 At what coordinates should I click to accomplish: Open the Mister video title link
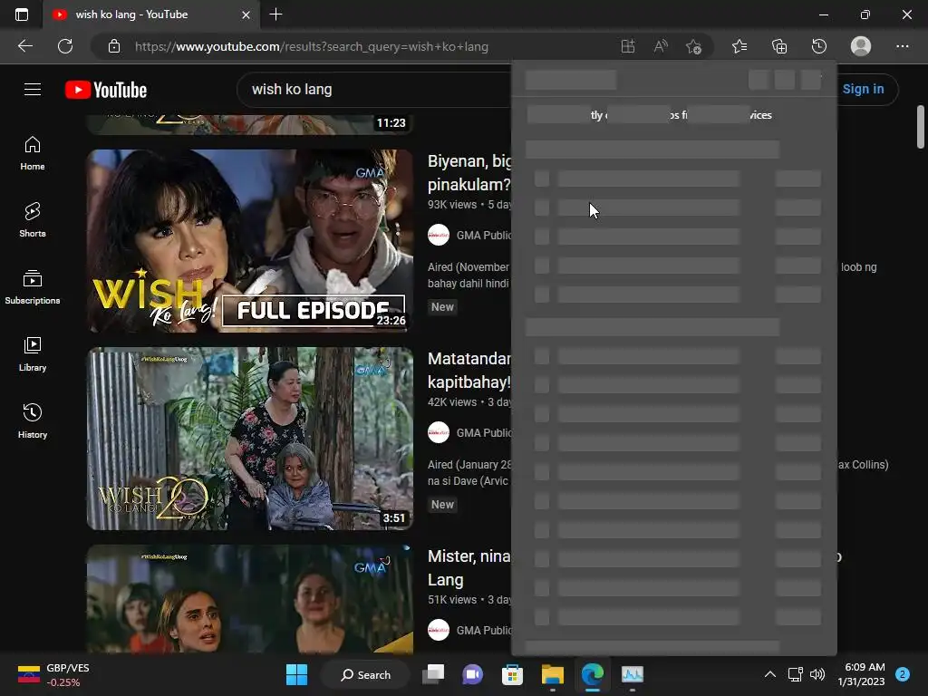[469, 568]
